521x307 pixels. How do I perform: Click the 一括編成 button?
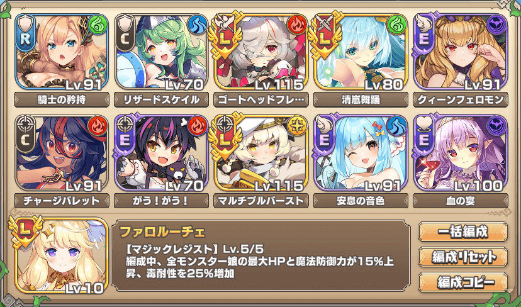pyautogui.click(x=462, y=232)
